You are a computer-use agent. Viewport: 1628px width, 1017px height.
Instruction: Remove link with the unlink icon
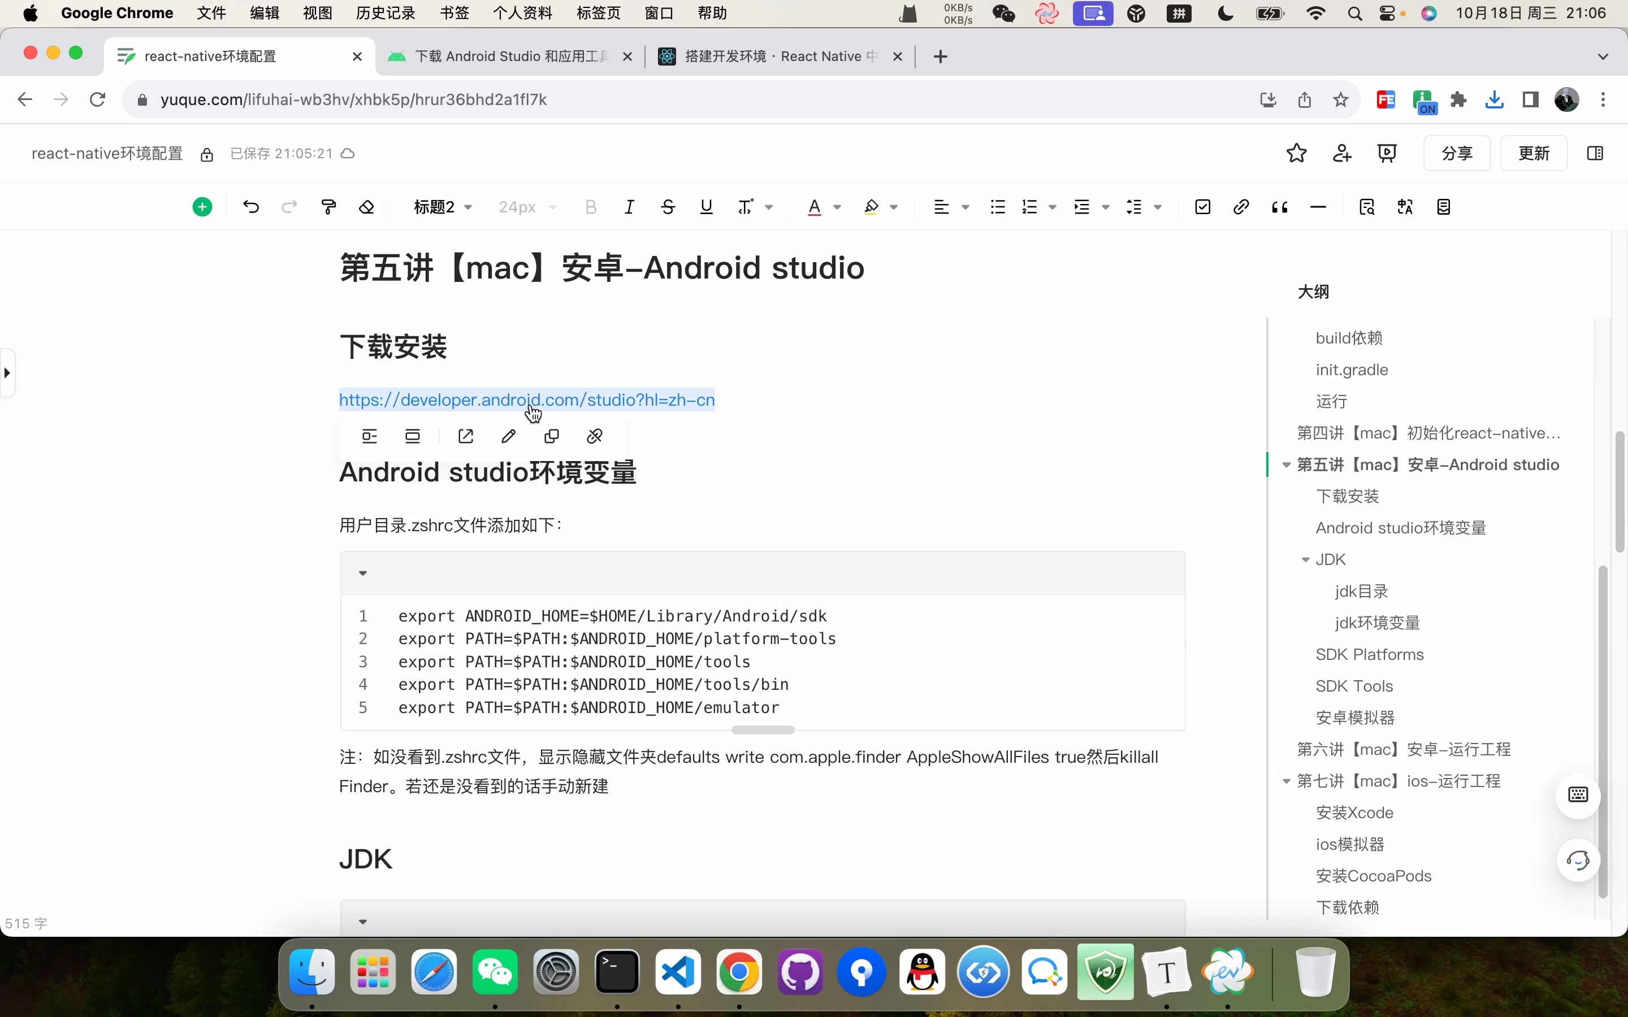point(595,436)
